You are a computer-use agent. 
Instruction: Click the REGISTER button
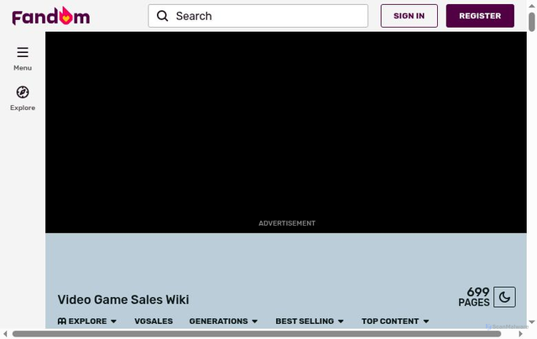point(480,16)
